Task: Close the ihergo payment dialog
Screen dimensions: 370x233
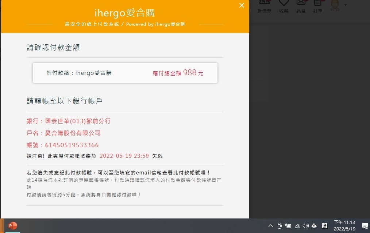Action: [242, 5]
